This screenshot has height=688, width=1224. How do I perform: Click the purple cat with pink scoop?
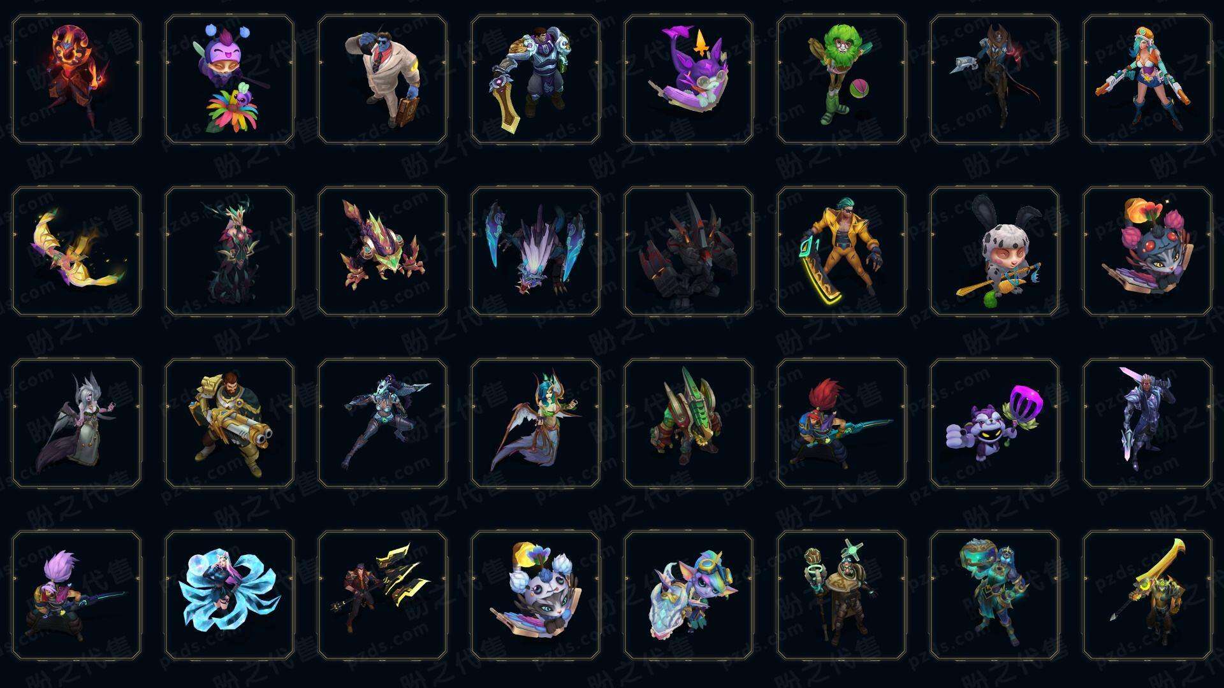click(994, 423)
